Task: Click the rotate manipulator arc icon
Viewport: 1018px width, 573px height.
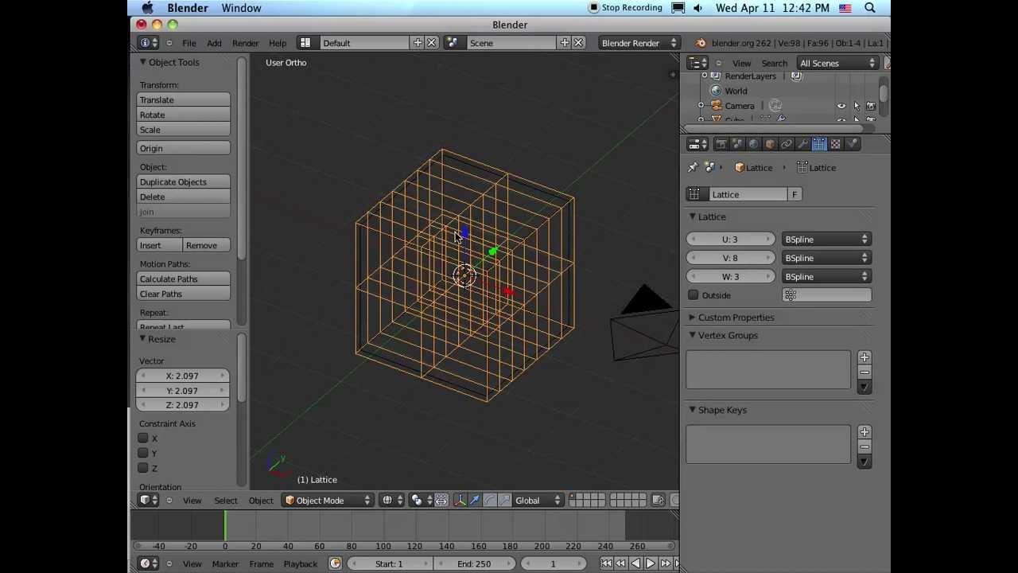Action: point(490,500)
